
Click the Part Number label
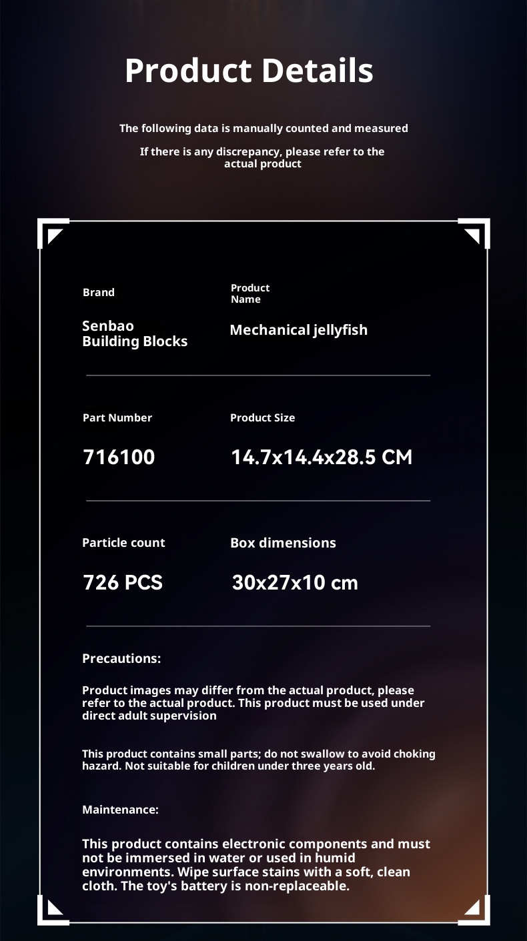[x=117, y=417]
